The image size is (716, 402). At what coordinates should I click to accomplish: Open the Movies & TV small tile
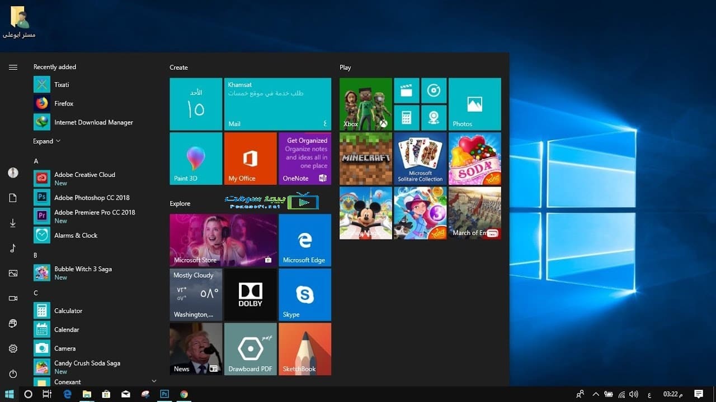click(x=407, y=90)
